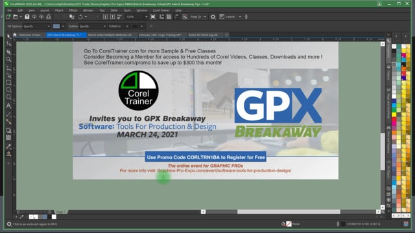Click the Full-screen preview icon
The height and width of the screenshot is (233, 415).
153,17
